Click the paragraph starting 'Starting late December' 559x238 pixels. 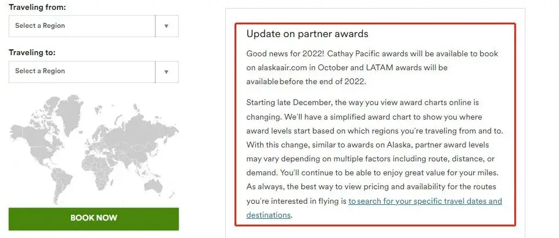click(374, 158)
